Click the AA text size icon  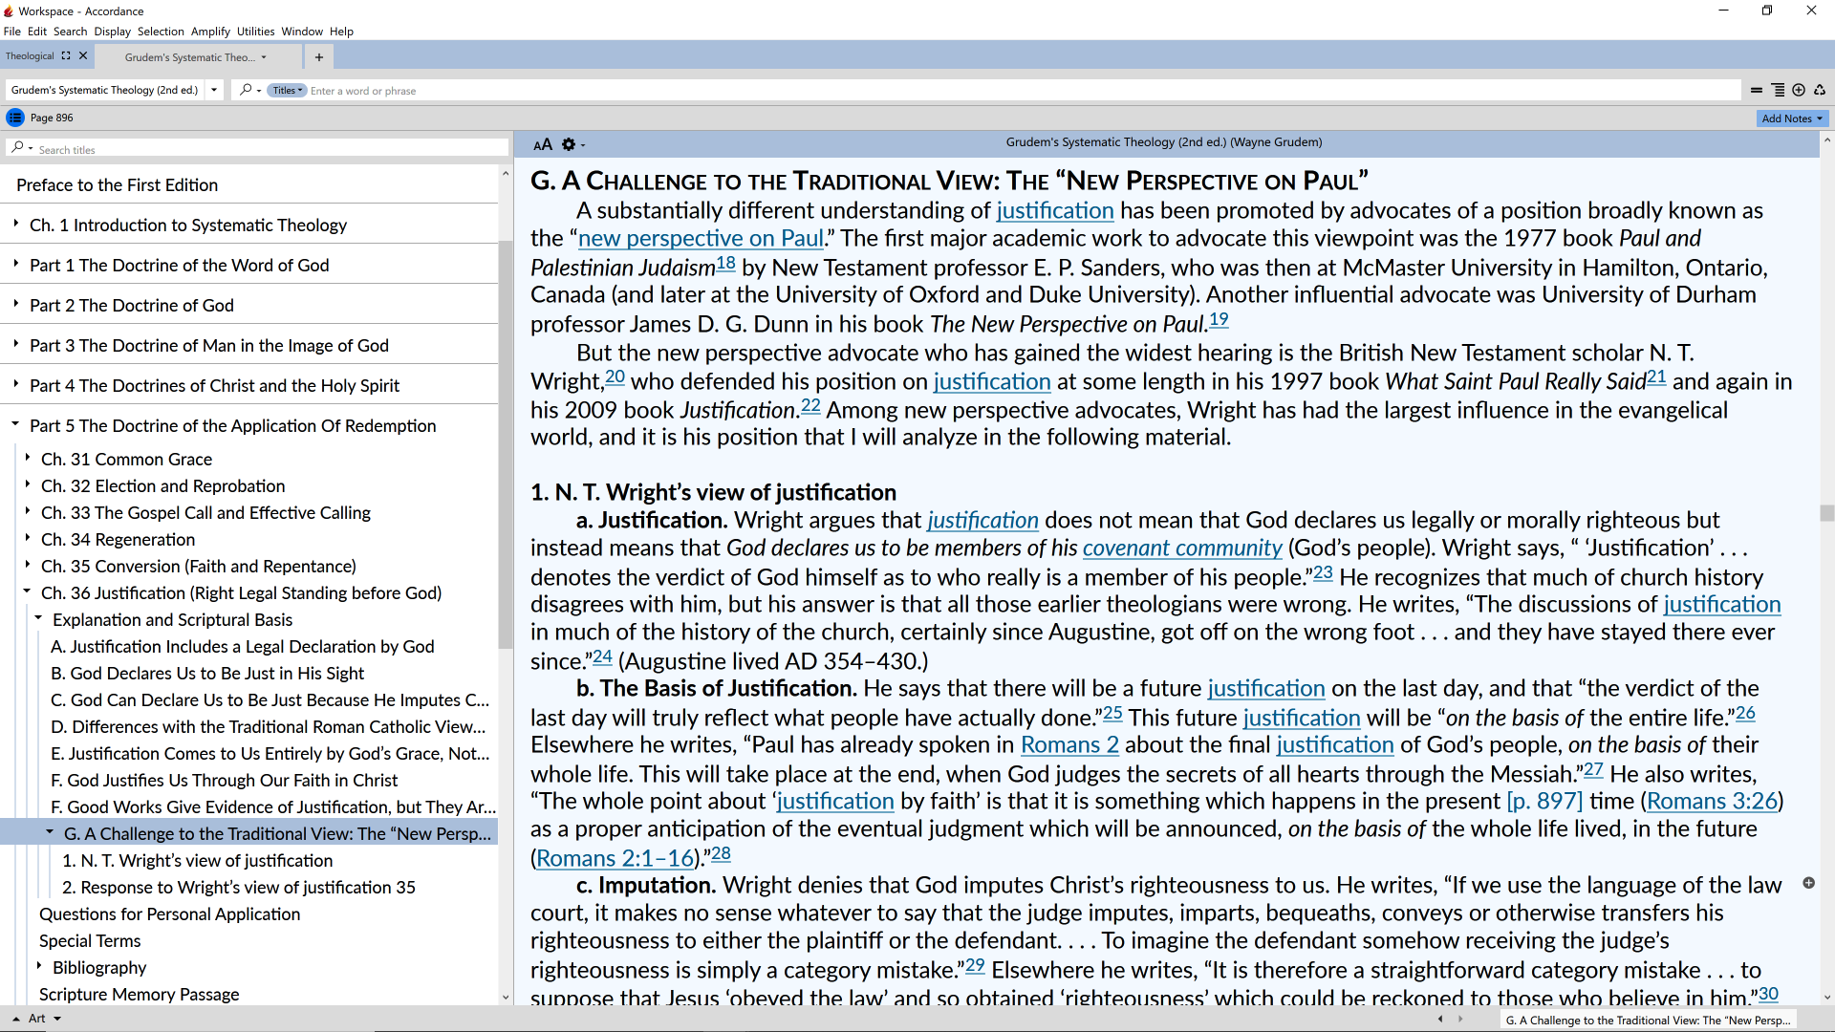542,144
